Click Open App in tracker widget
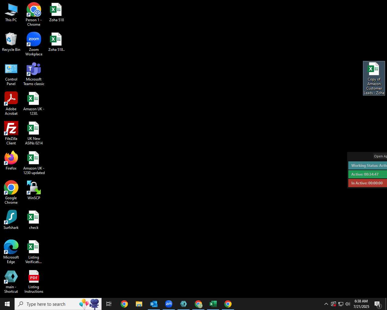This screenshot has width=387, height=310. (380, 157)
